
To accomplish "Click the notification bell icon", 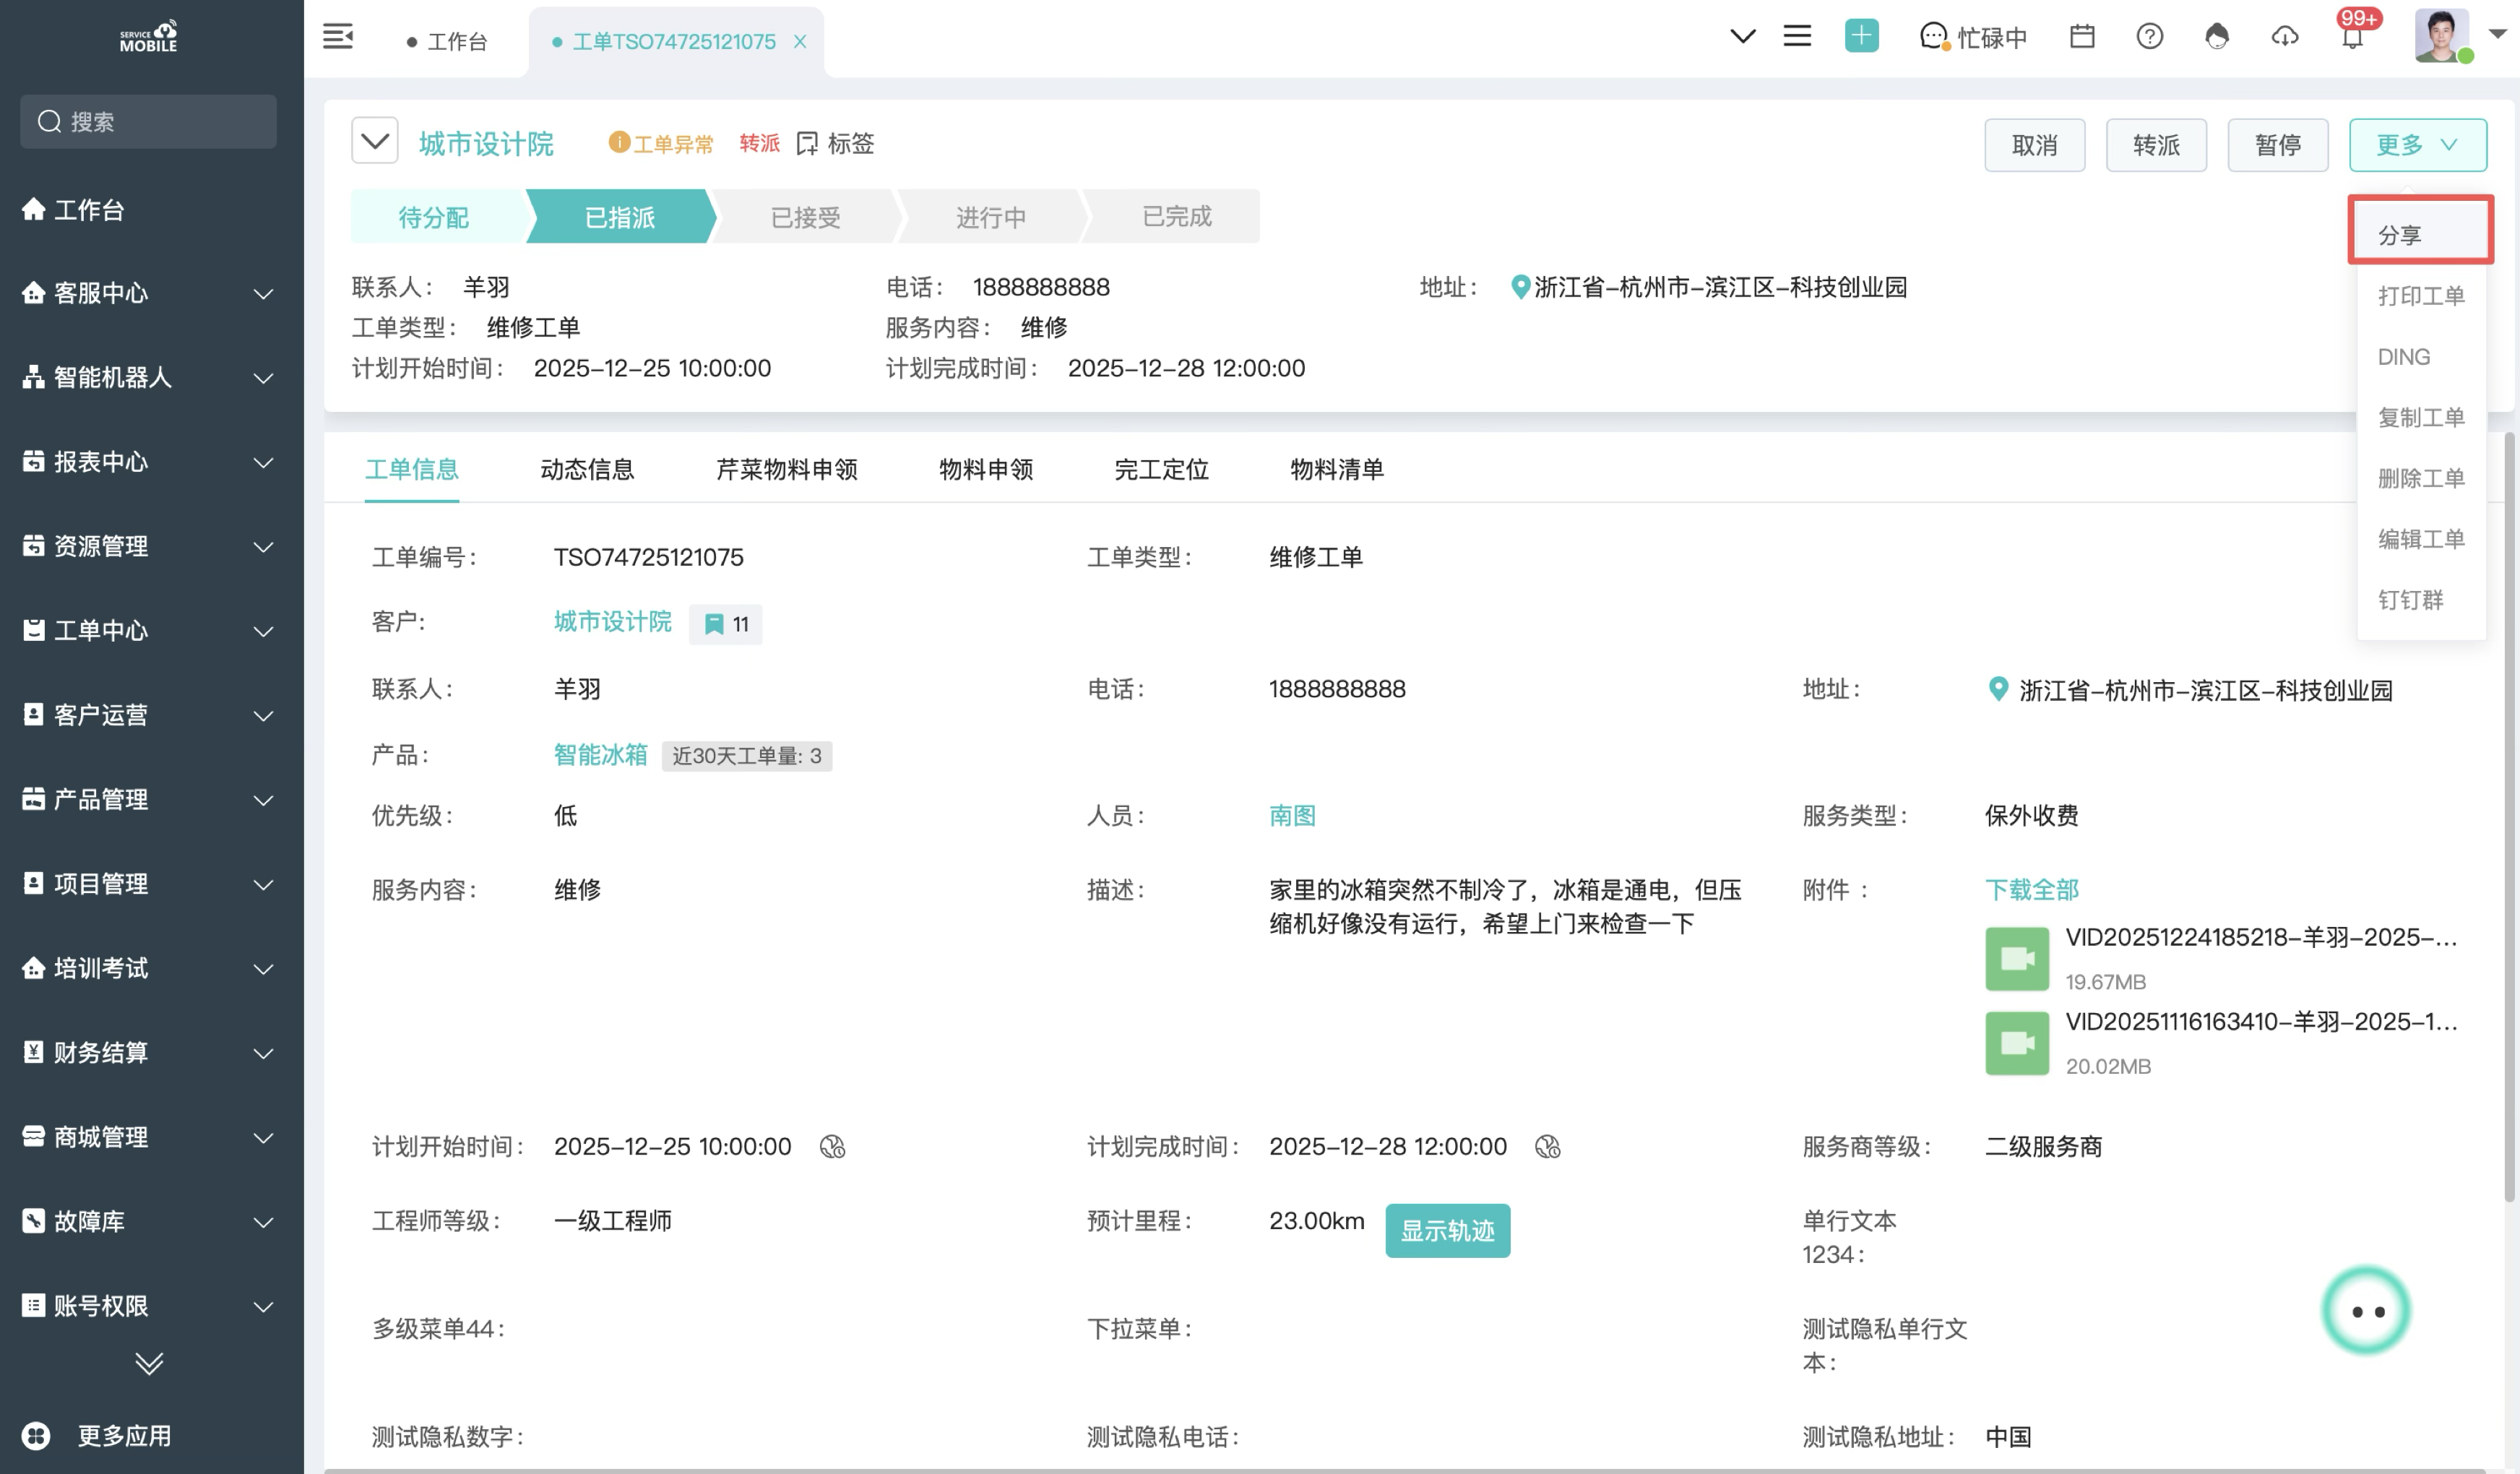I will pos(2352,38).
